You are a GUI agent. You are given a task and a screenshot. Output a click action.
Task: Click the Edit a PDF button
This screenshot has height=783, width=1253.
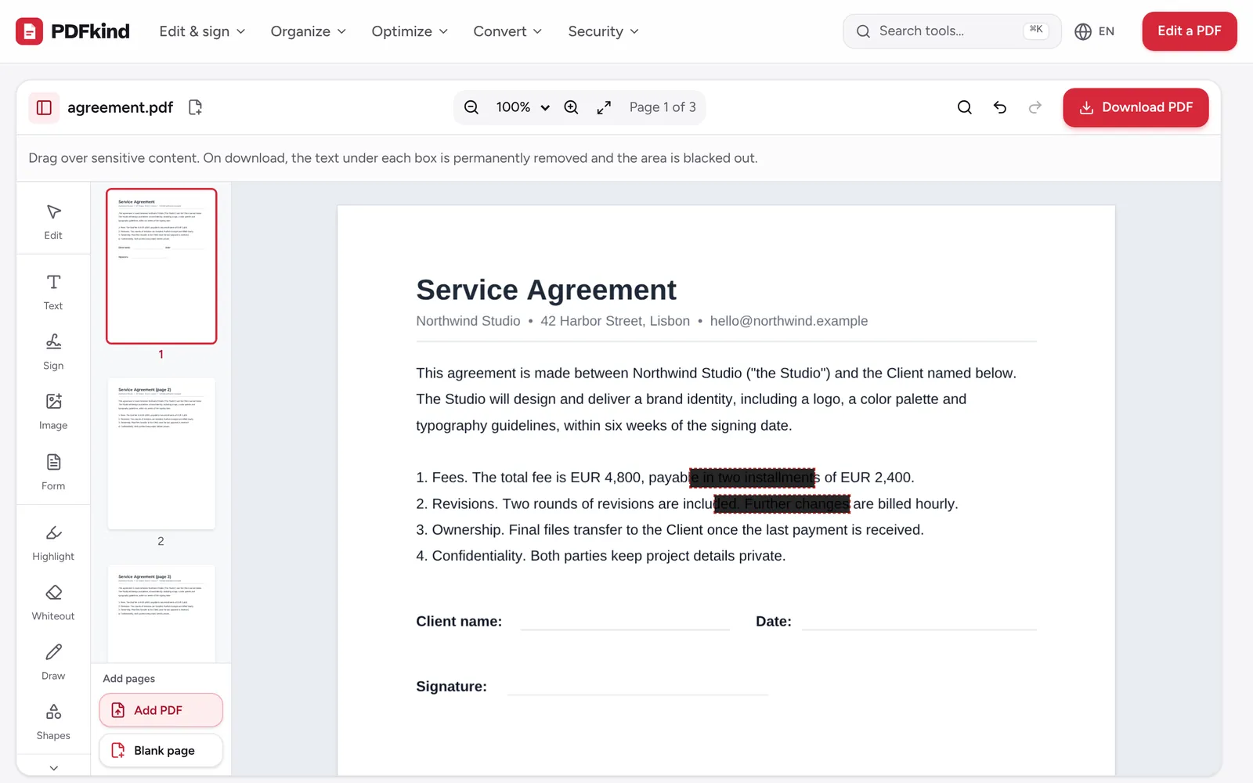[1189, 31]
